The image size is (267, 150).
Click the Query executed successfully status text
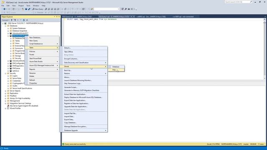(x=75, y=144)
